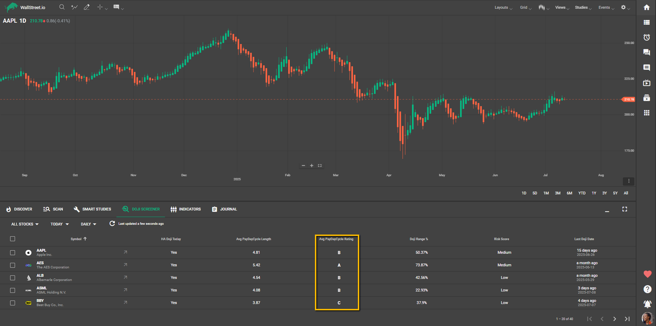Screen dimensions: 656x326
Task: Expand the Grid dropdown
Action: (x=525, y=7)
